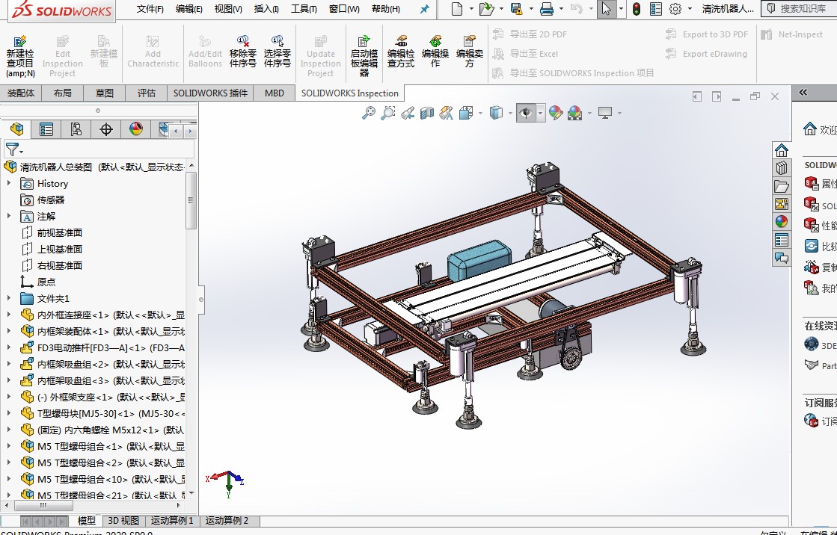Open the 插入(I) menu

point(266,9)
